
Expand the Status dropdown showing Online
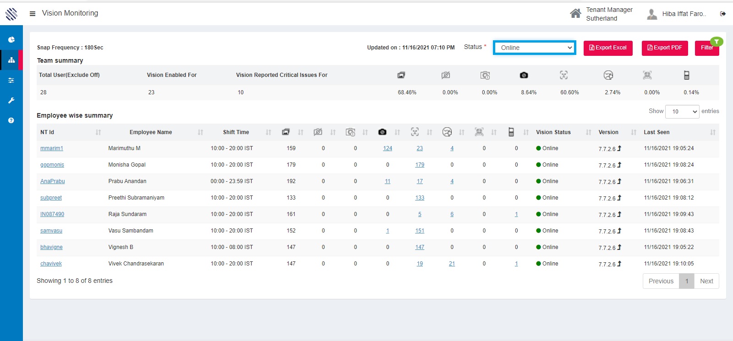point(534,48)
